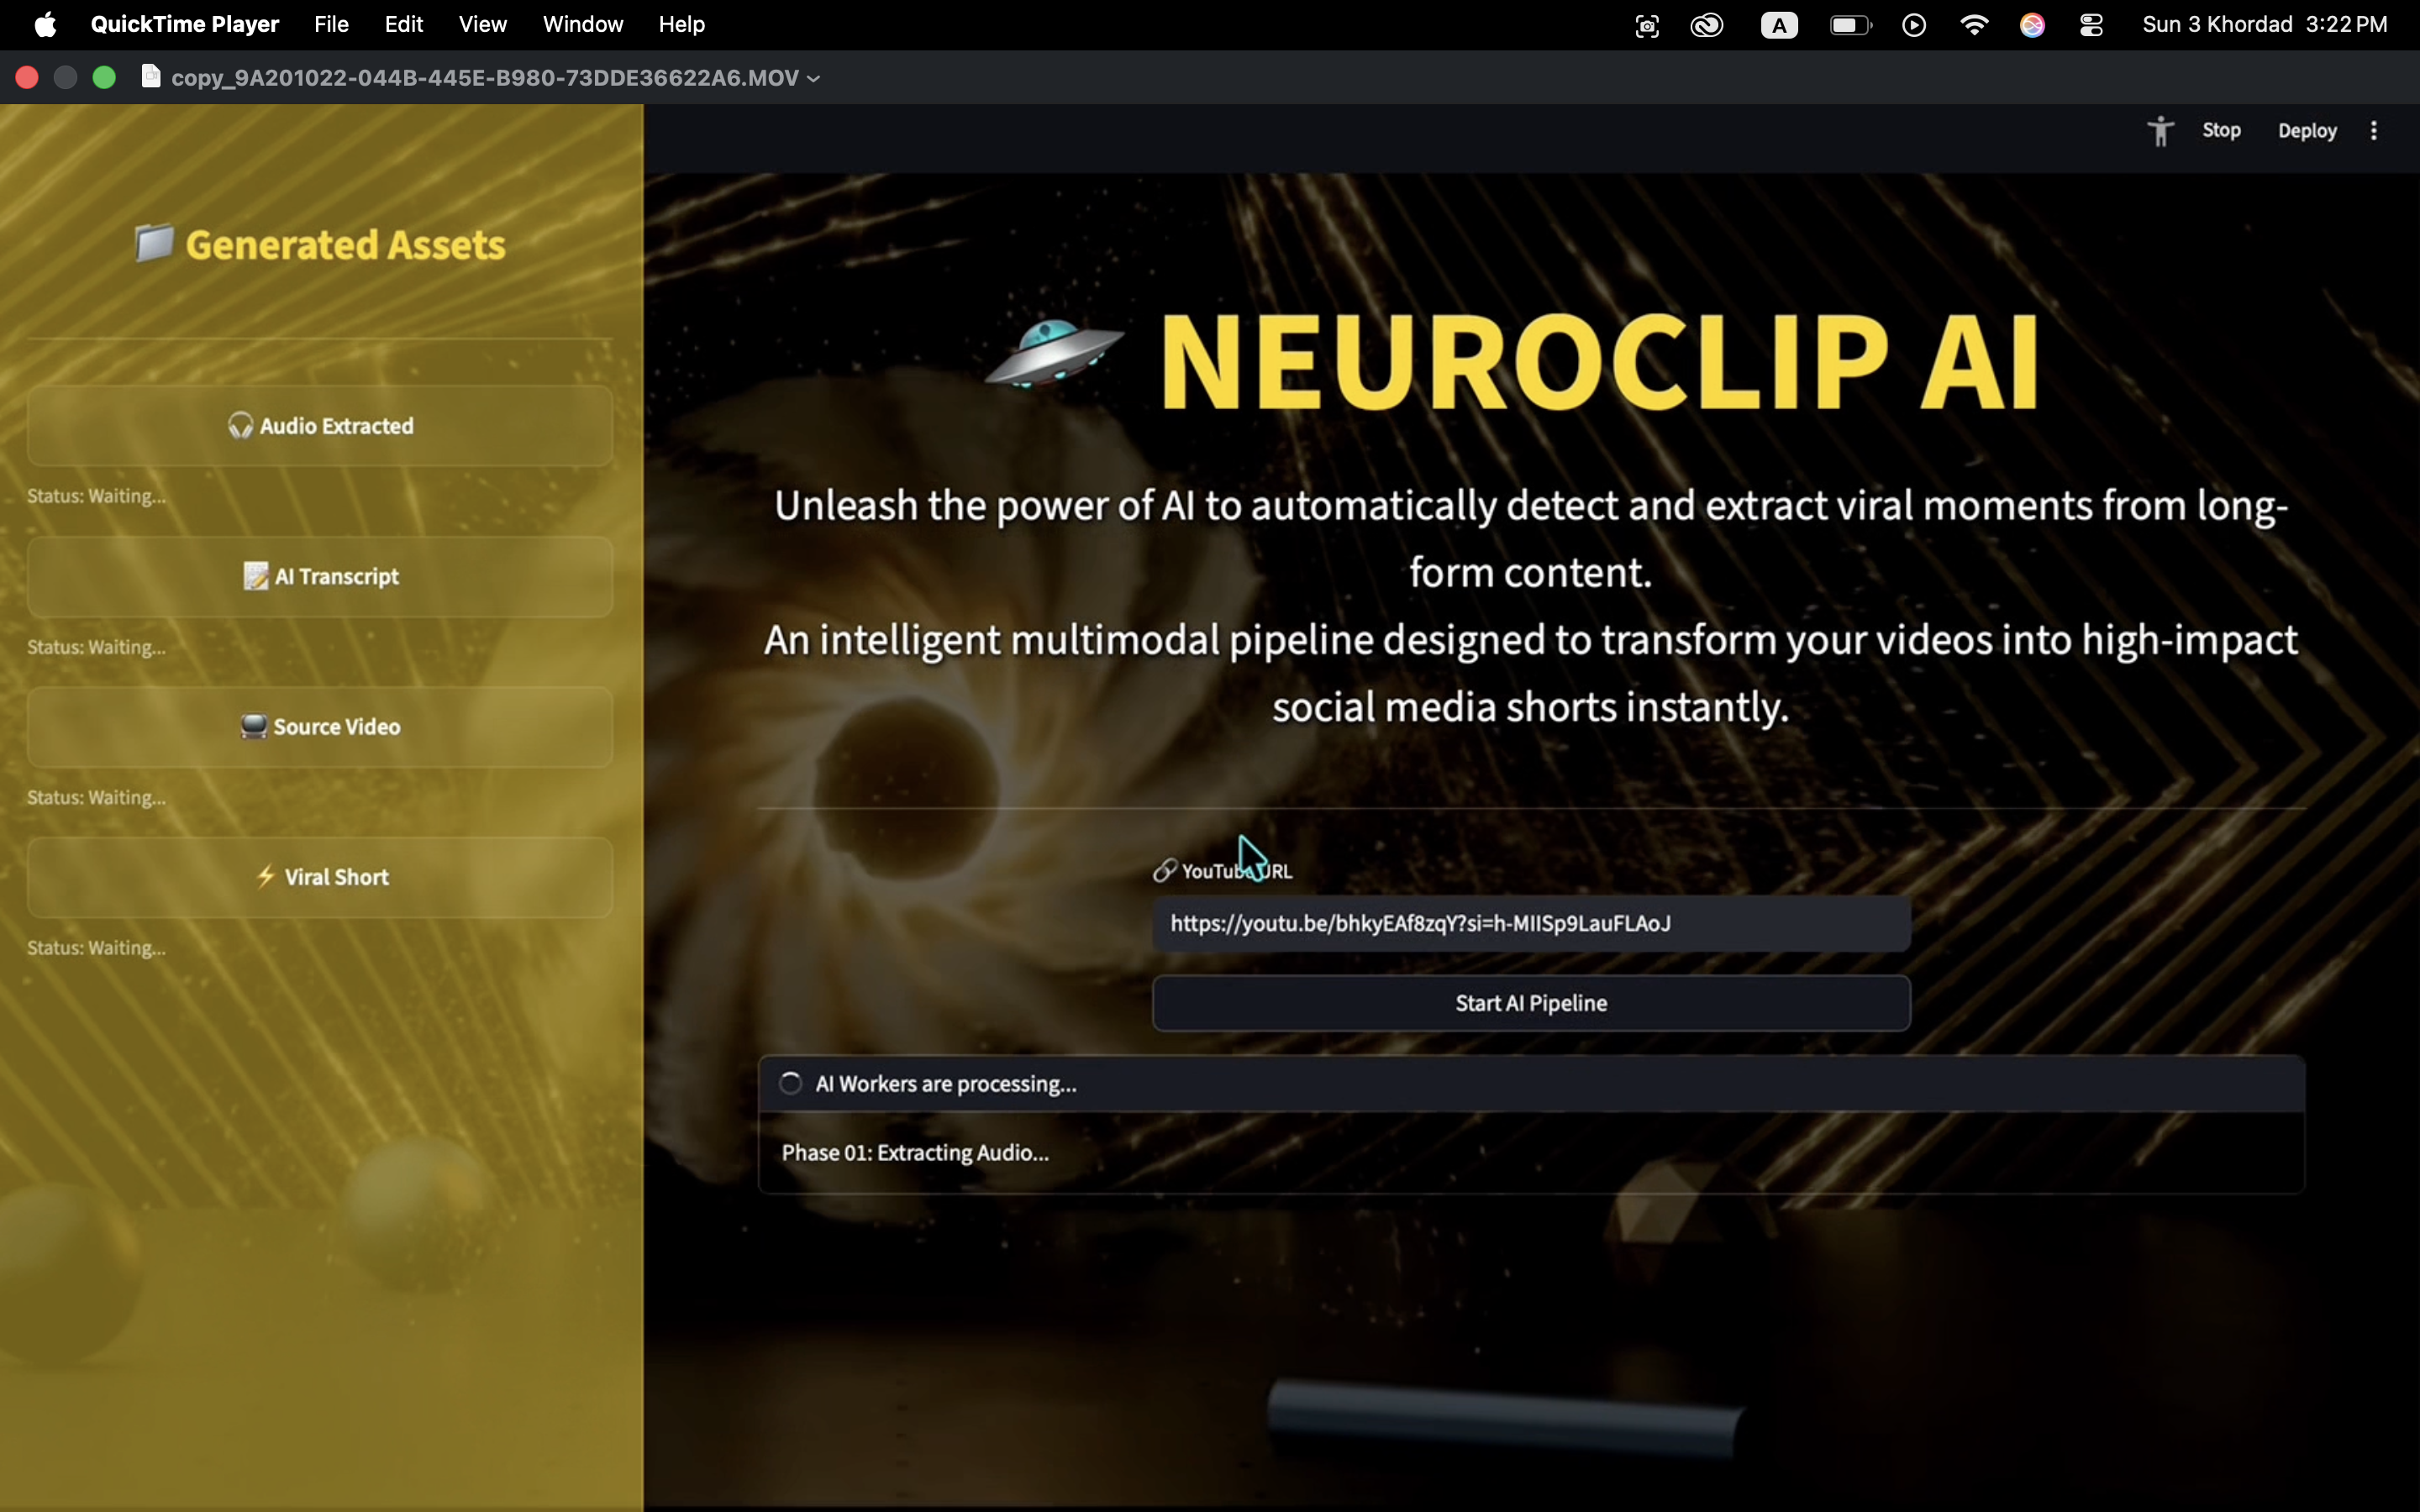Open the Source Video asset
The width and height of the screenshot is (2420, 1512).
tap(320, 727)
